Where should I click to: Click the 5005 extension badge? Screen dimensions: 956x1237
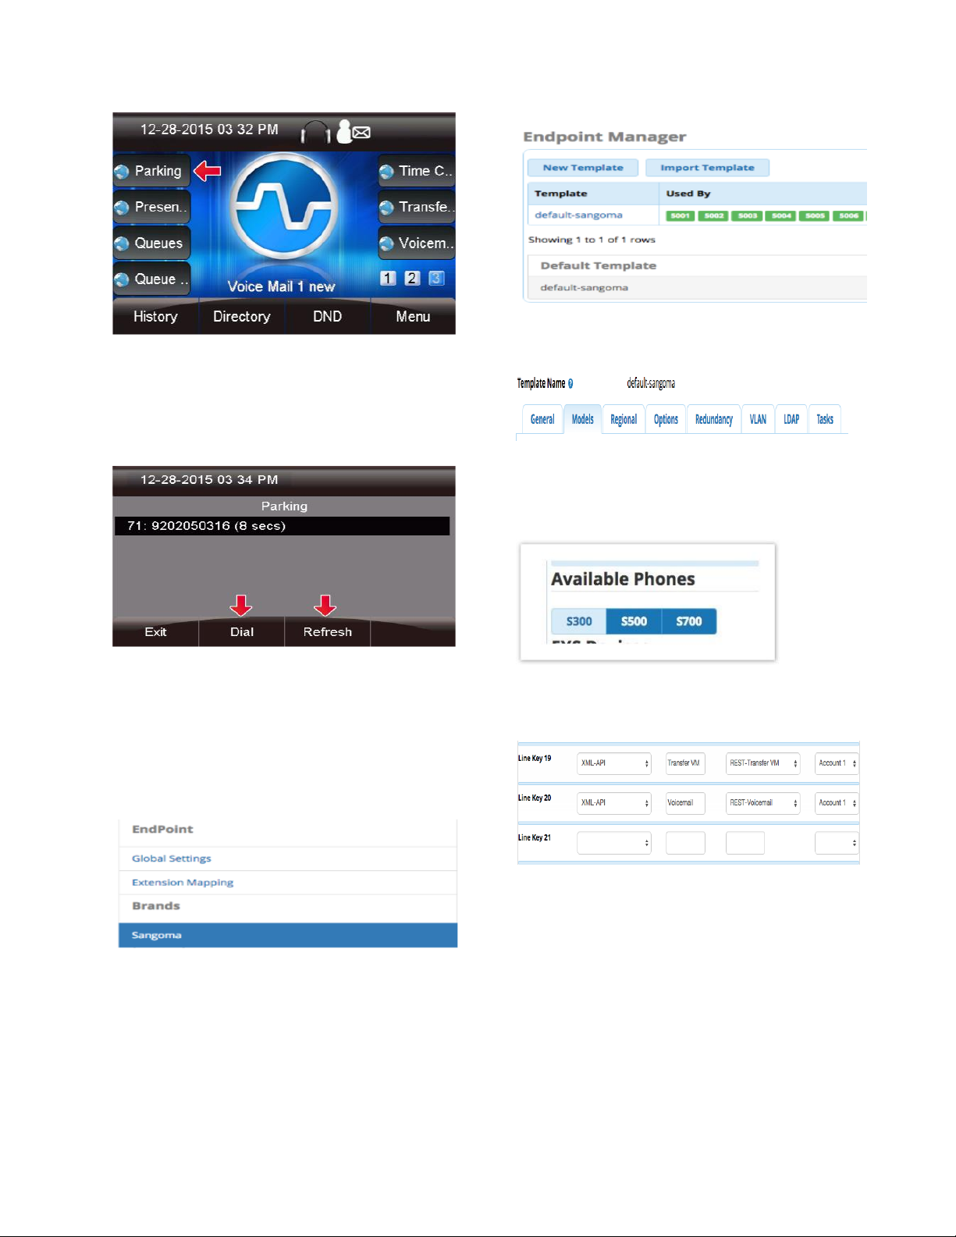815,216
